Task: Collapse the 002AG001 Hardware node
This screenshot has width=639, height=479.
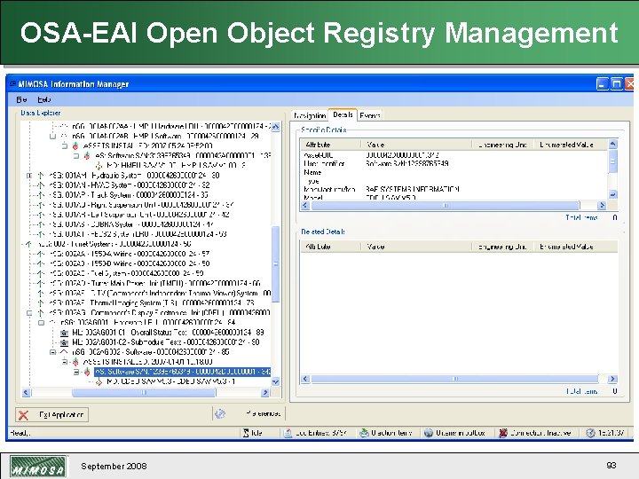Action: point(41,323)
